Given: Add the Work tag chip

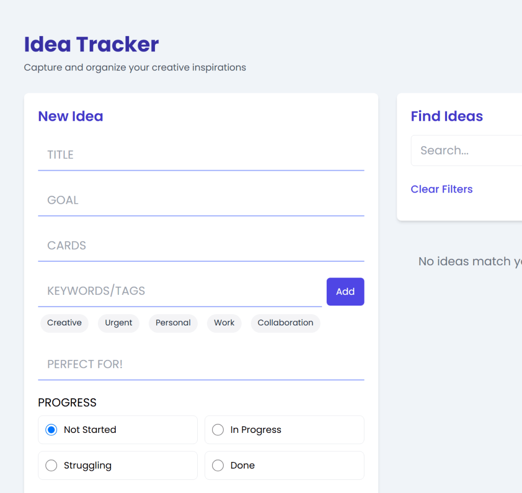Looking at the screenshot, I should 224,323.
